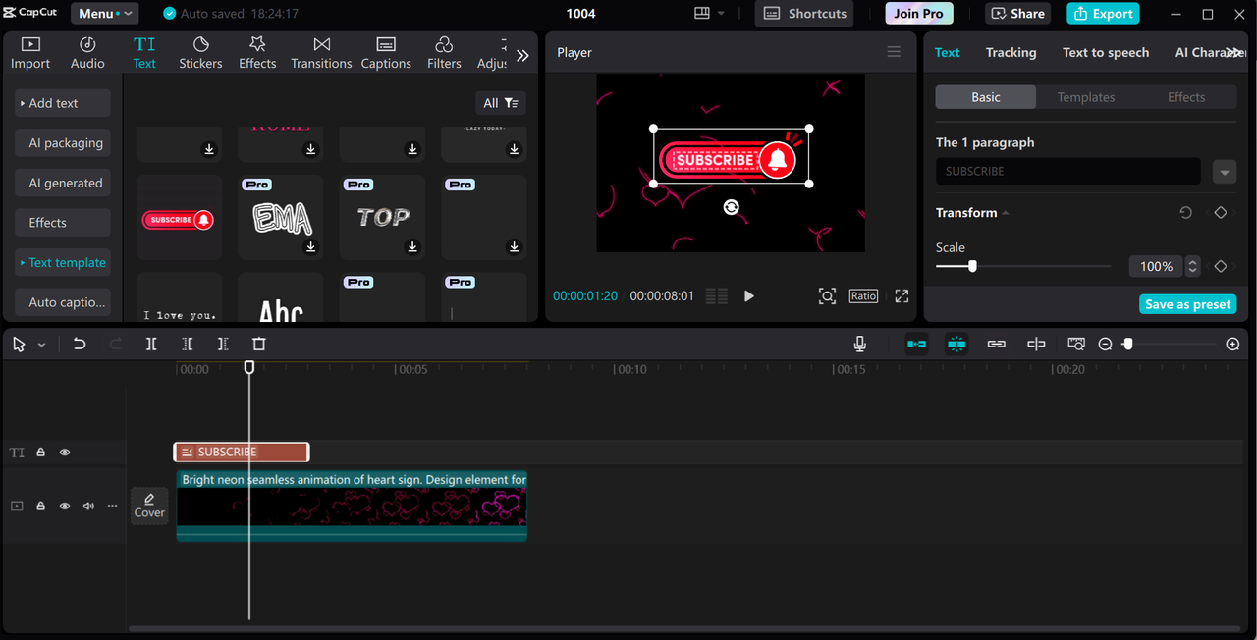This screenshot has width=1257, height=640.
Task: Hide the text track with eye icon
Action: [65, 453]
